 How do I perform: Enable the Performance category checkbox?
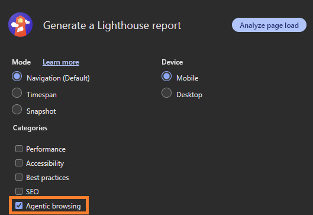(19, 149)
